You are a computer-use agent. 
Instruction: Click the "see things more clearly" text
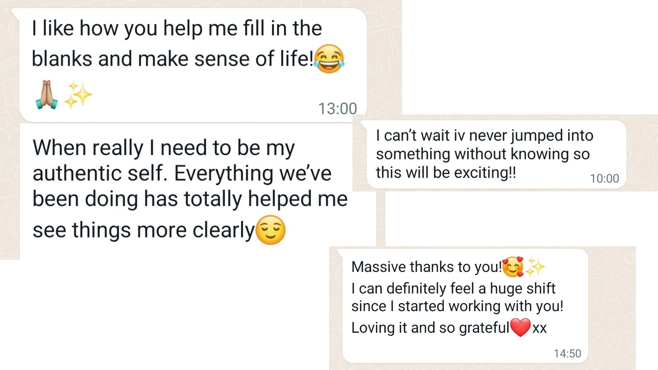pos(143,230)
